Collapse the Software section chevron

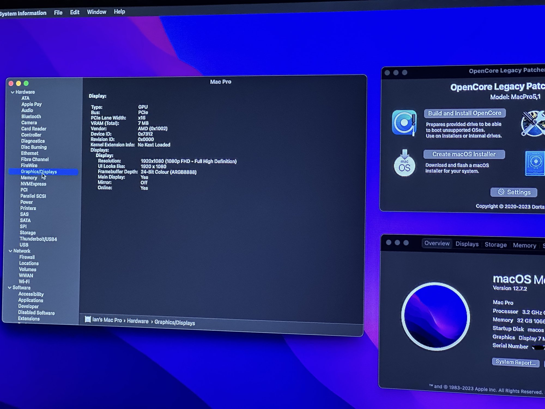tap(10, 288)
